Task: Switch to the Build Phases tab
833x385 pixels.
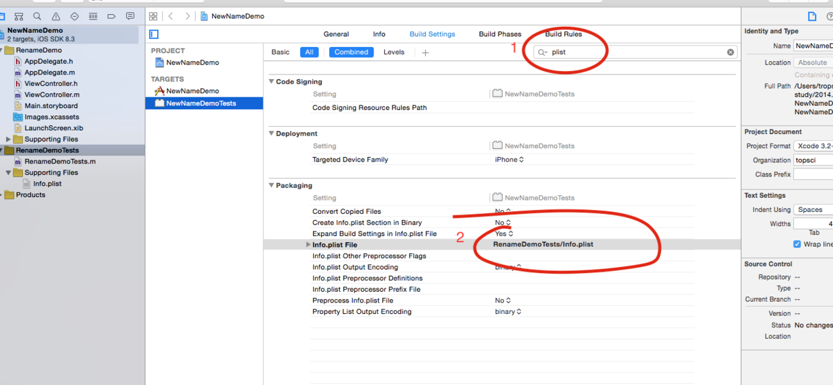Action: coord(500,34)
